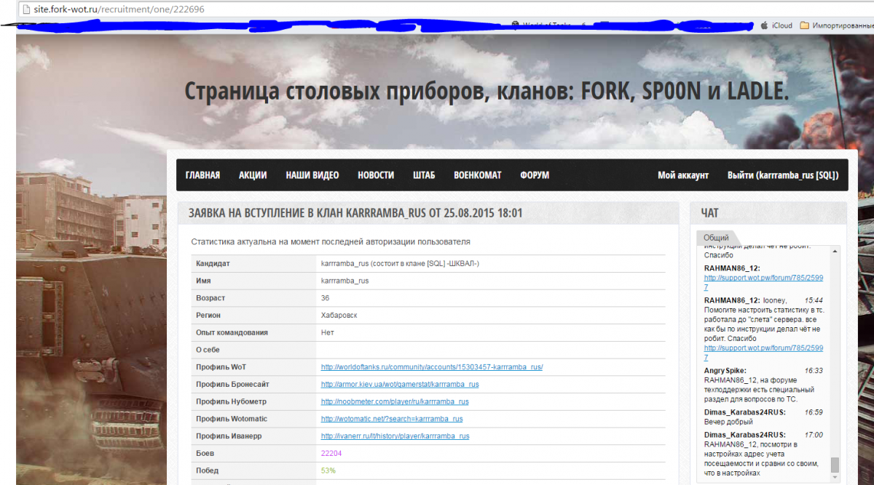Open support.wot.pw link under the 15:44 message
The width and height of the screenshot is (874, 485).
click(763, 353)
